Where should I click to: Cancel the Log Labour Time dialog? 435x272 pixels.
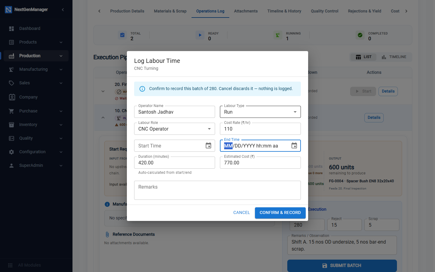click(x=242, y=213)
